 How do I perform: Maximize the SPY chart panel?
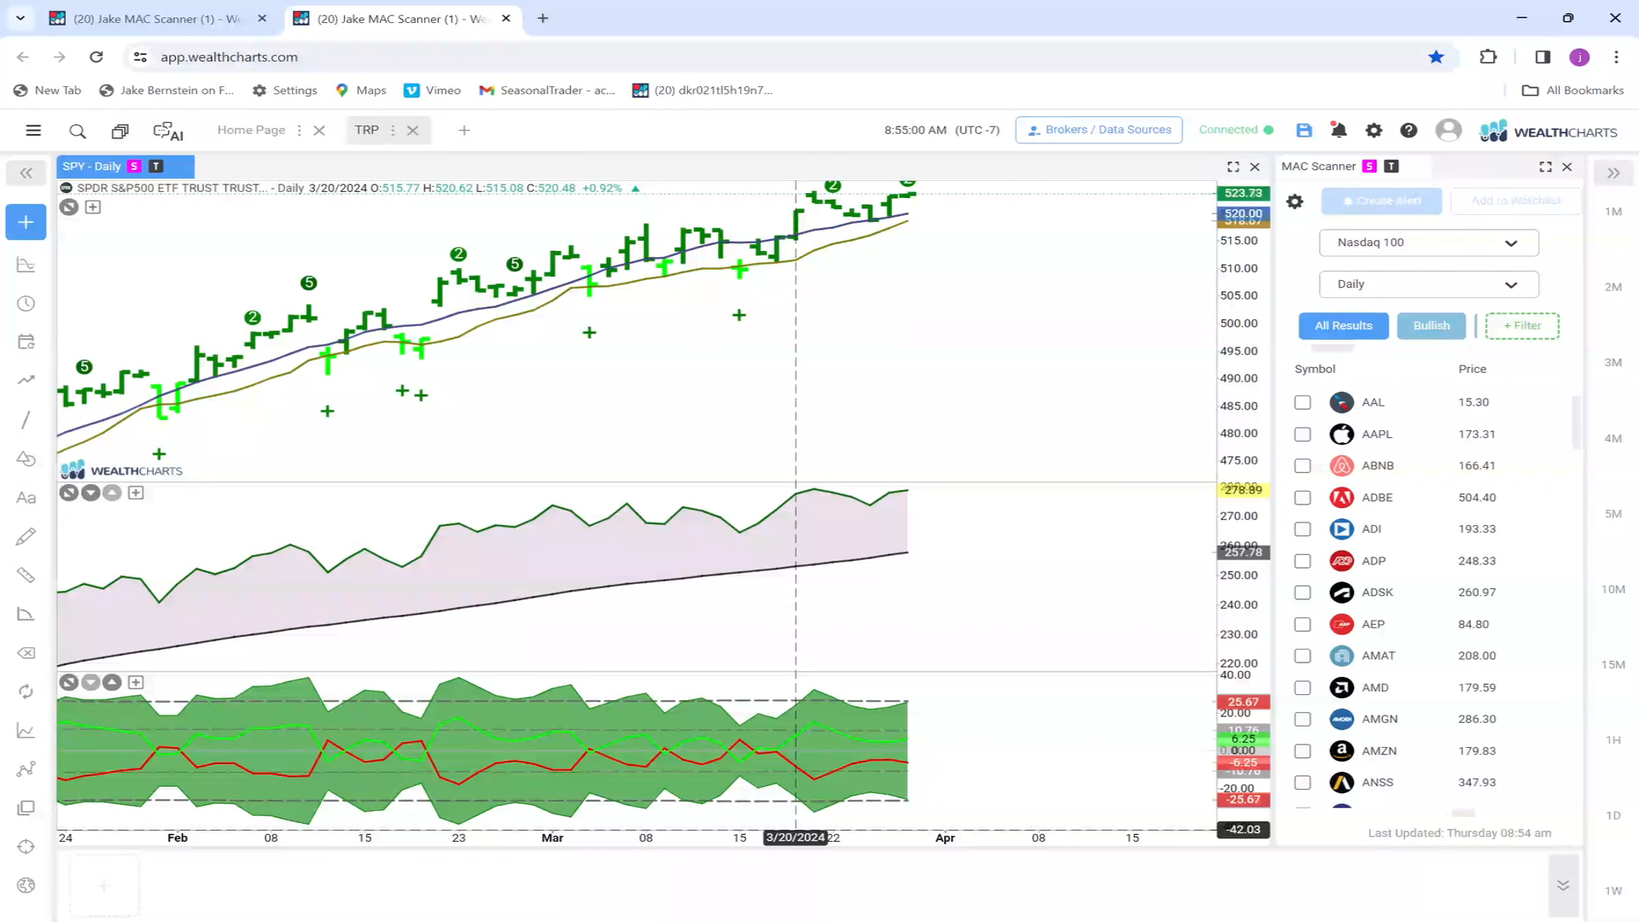(x=1233, y=167)
